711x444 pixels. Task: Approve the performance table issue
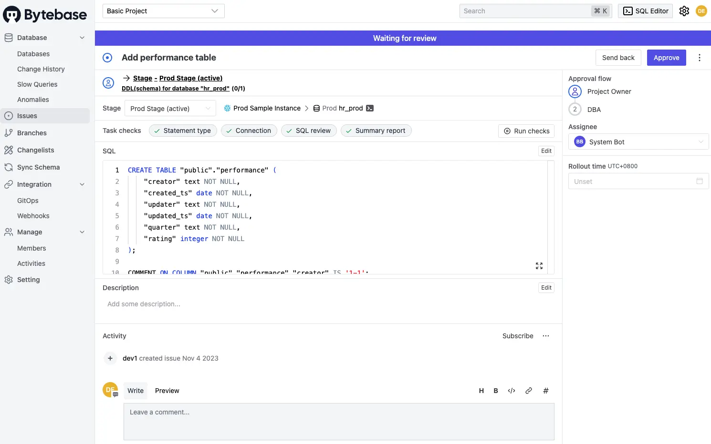point(666,58)
